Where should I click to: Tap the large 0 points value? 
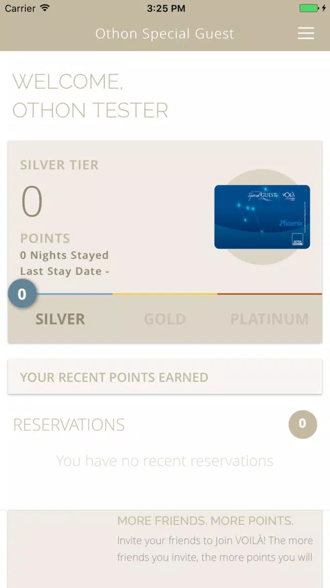pyautogui.click(x=32, y=201)
